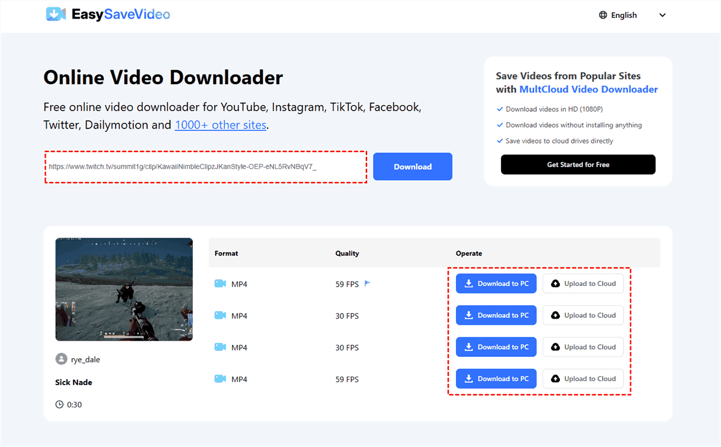This screenshot has width=721, height=447.
Task: Click the flag icon next to 59 FPS
Action: [x=368, y=283]
